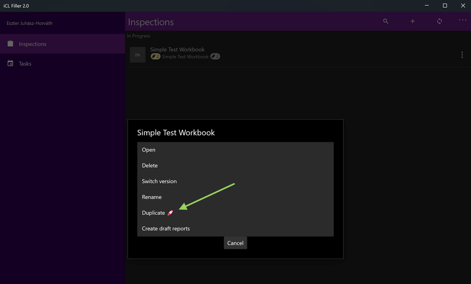The width and height of the screenshot is (471, 284).
Task: Pick the Switch version option
Action: tap(235, 181)
